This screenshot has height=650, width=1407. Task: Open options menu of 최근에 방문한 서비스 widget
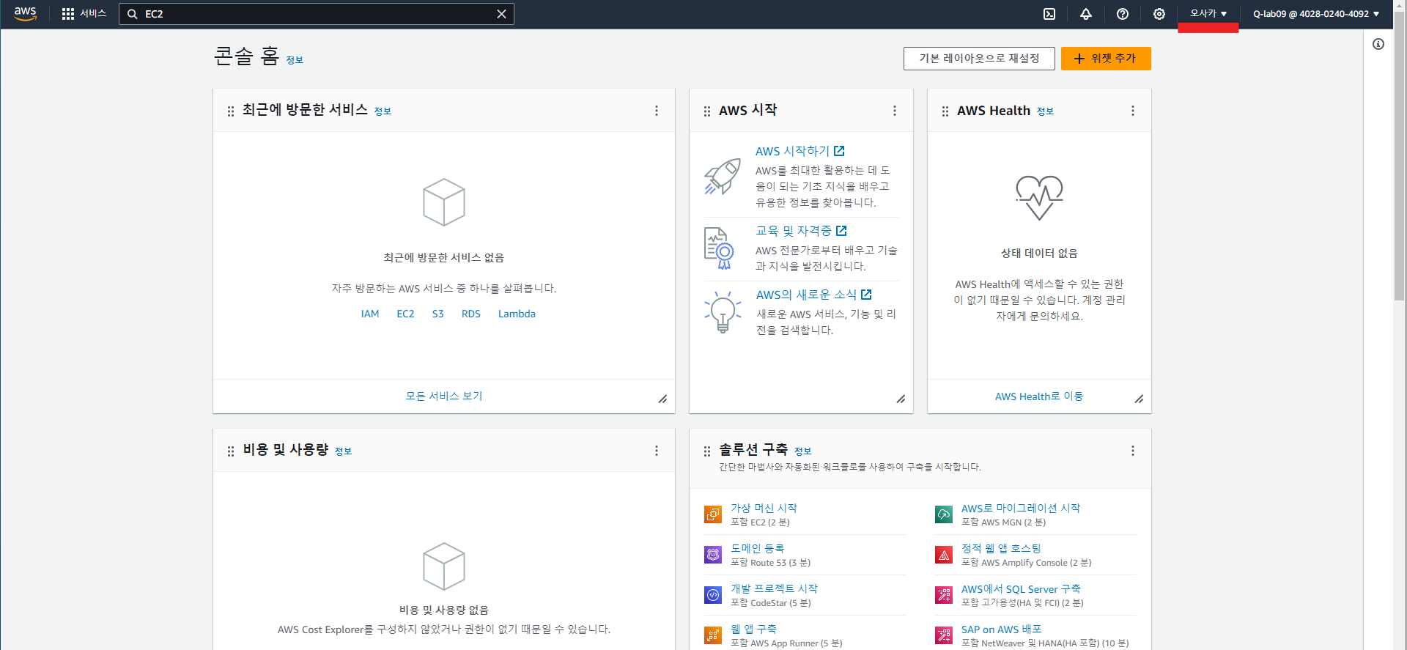[657, 111]
